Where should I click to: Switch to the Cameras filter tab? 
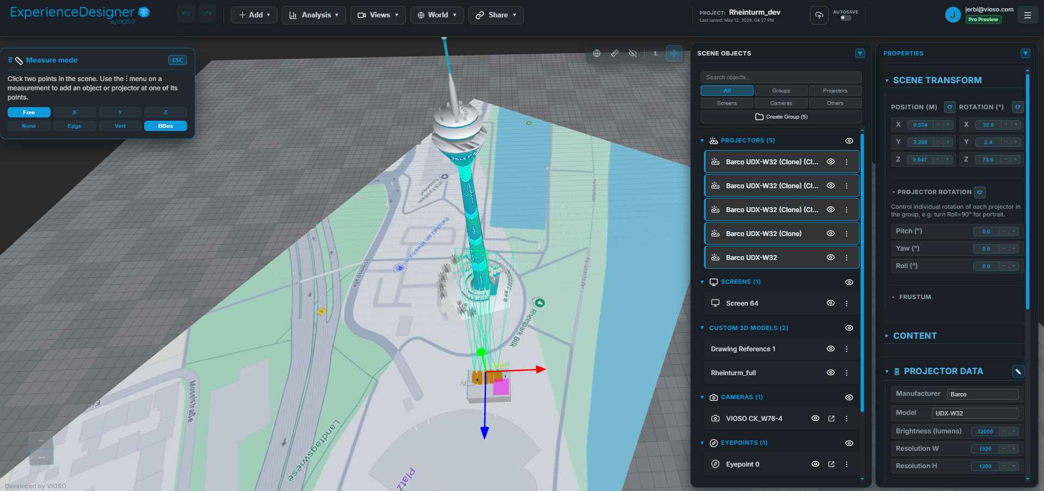pos(781,103)
